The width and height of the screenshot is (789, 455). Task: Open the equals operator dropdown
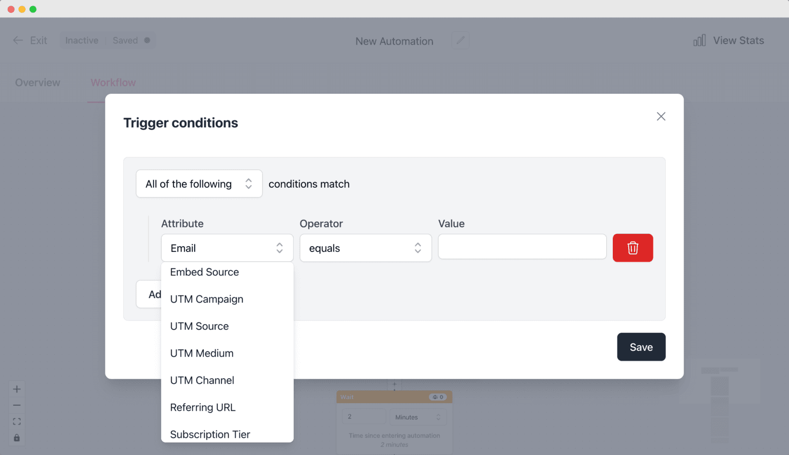click(365, 248)
